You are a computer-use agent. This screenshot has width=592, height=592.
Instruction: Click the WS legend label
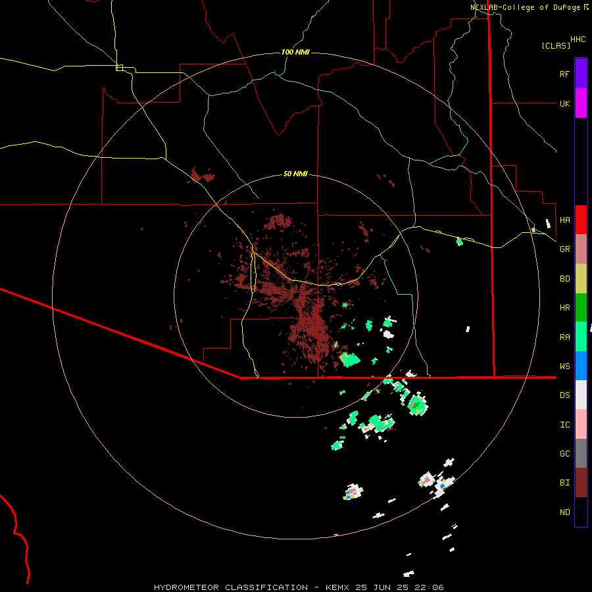565,366
